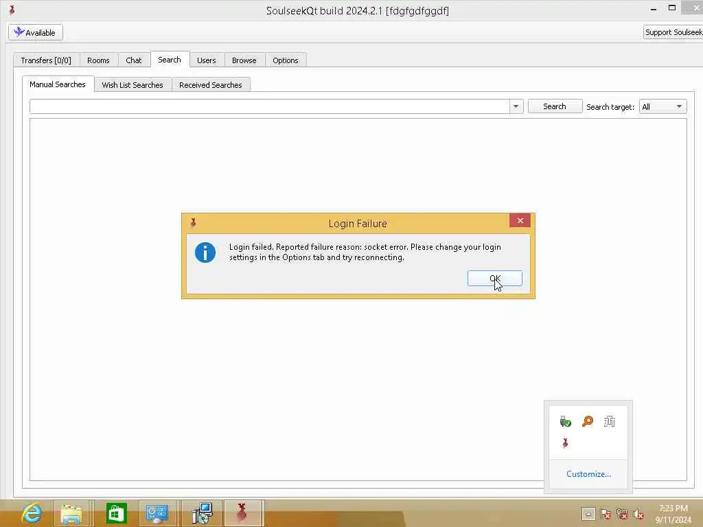Open Internet Explorer from the taskbar
The height and width of the screenshot is (527, 703).
click(32, 513)
